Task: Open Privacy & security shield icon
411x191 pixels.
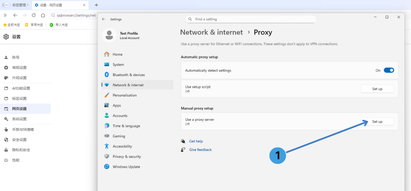Action: coord(107,156)
